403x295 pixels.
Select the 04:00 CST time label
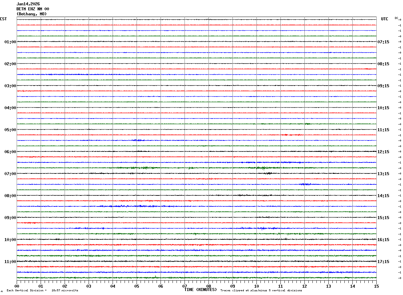[x=10, y=108]
